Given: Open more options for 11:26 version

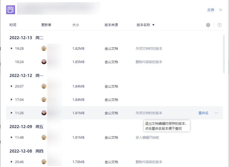Looking at the screenshot, I should (x=216, y=113).
